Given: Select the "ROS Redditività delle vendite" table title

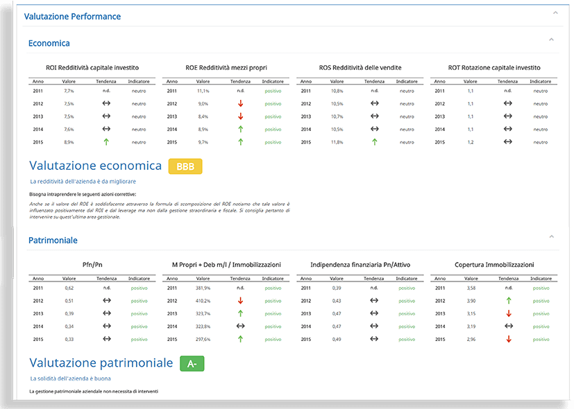Looking at the screenshot, I should (x=360, y=68).
